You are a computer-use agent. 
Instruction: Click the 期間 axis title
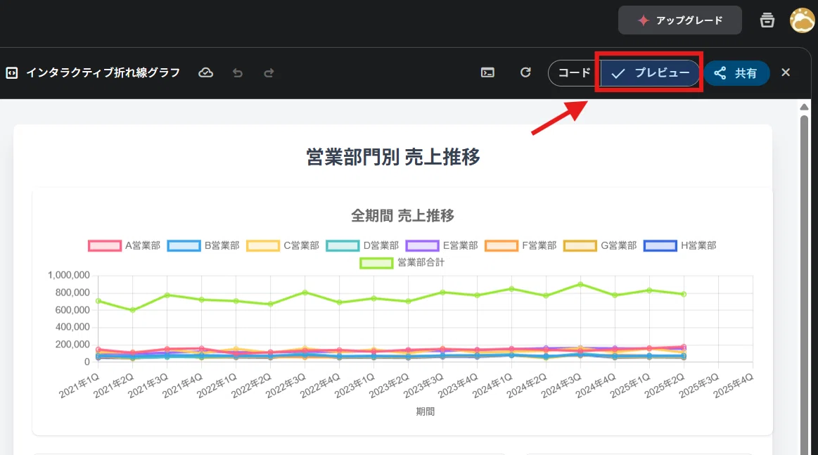click(425, 411)
